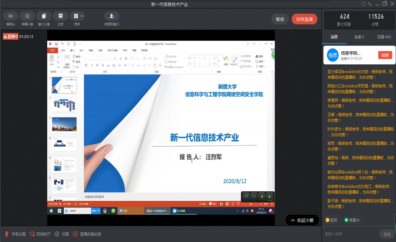The height and width of the screenshot is (242, 396).
Task: Open the 设置 settings gear
Action: pyautogui.click(x=61, y=235)
